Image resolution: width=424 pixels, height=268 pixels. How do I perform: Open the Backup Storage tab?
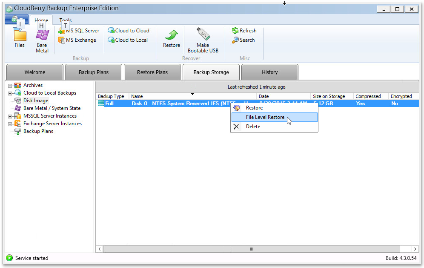(211, 72)
